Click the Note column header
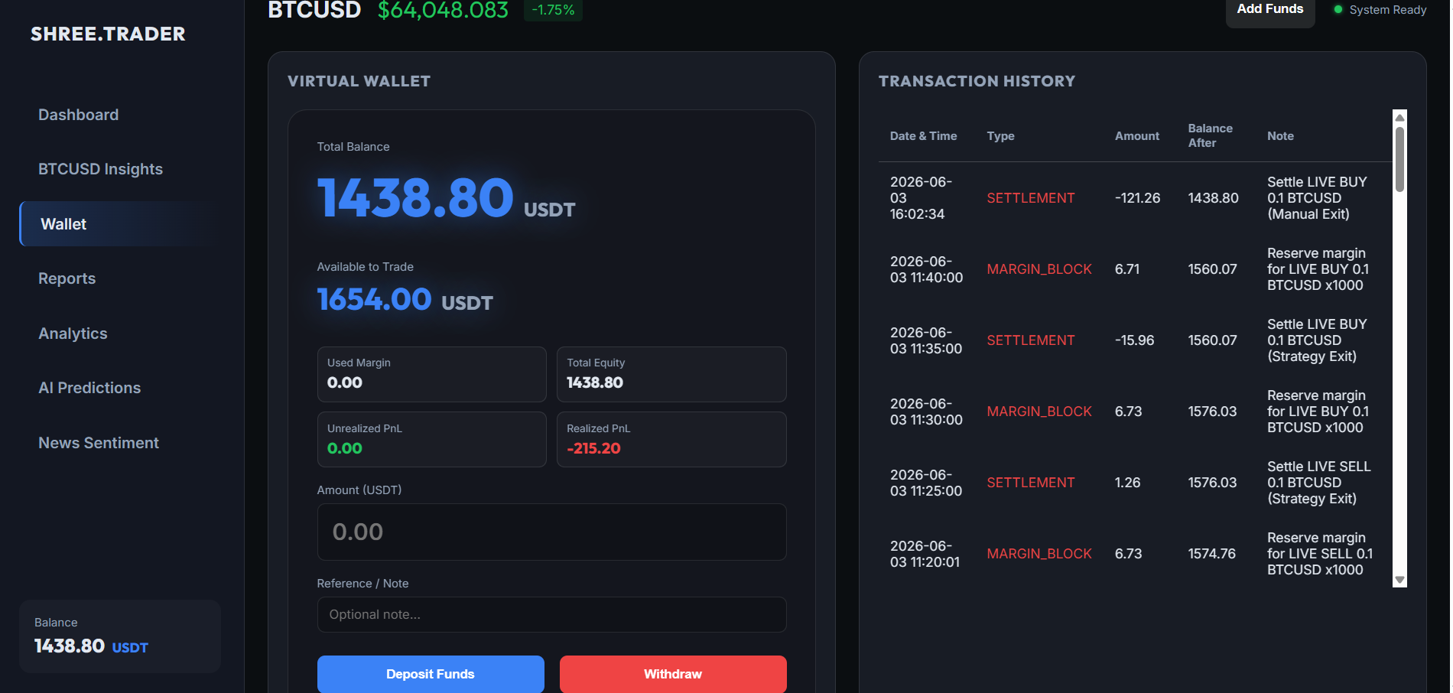1453x693 pixels. click(x=1280, y=135)
